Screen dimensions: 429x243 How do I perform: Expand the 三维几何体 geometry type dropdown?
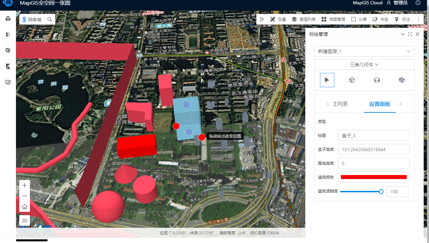point(364,65)
